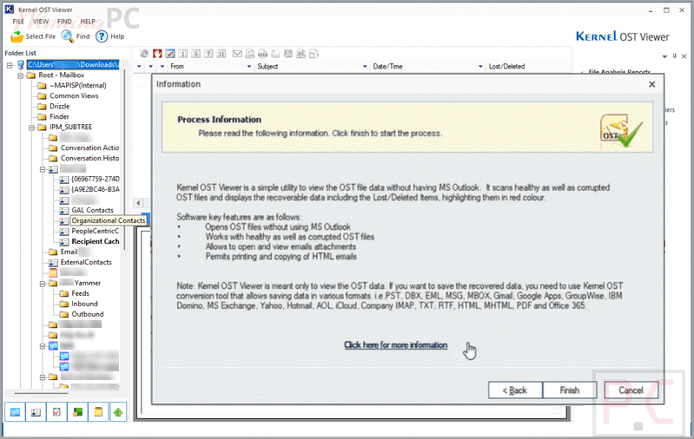Collapse the Yammer folder node
The height and width of the screenshot is (439, 694).
pos(43,284)
